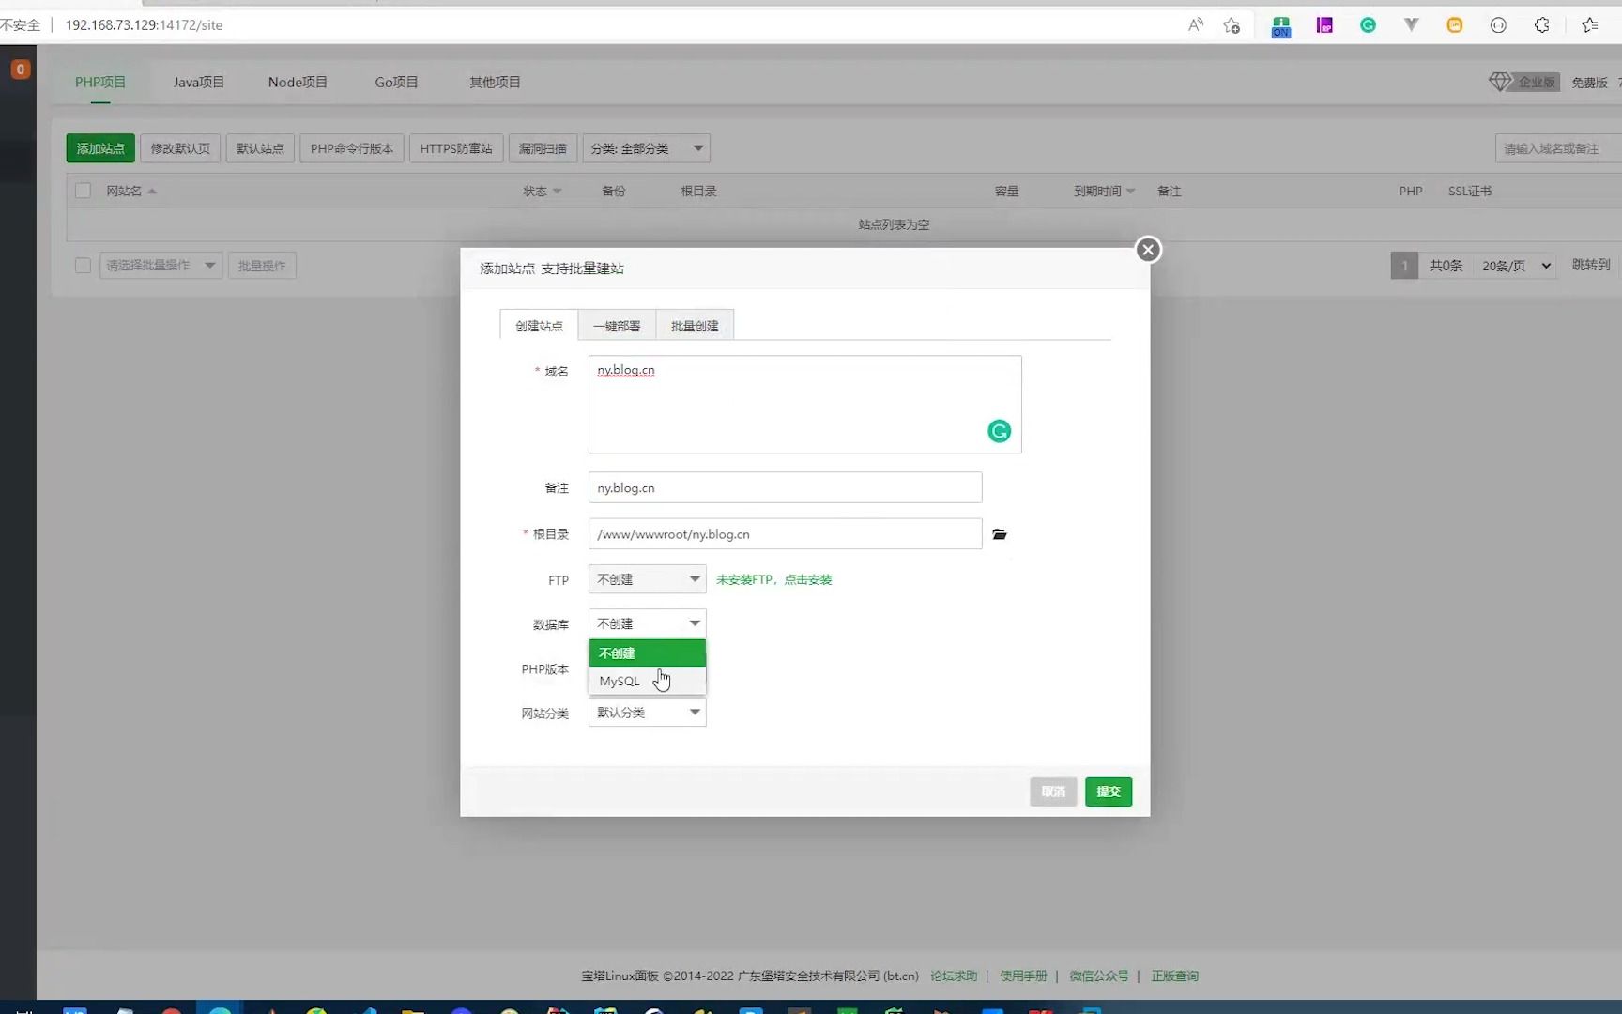Click the add-to-favorites star icon

(1232, 25)
